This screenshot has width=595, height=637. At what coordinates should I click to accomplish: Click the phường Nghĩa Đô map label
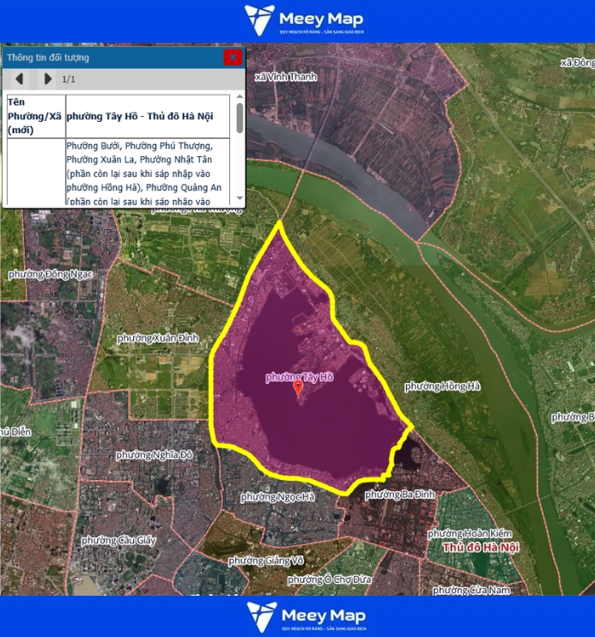tap(155, 454)
